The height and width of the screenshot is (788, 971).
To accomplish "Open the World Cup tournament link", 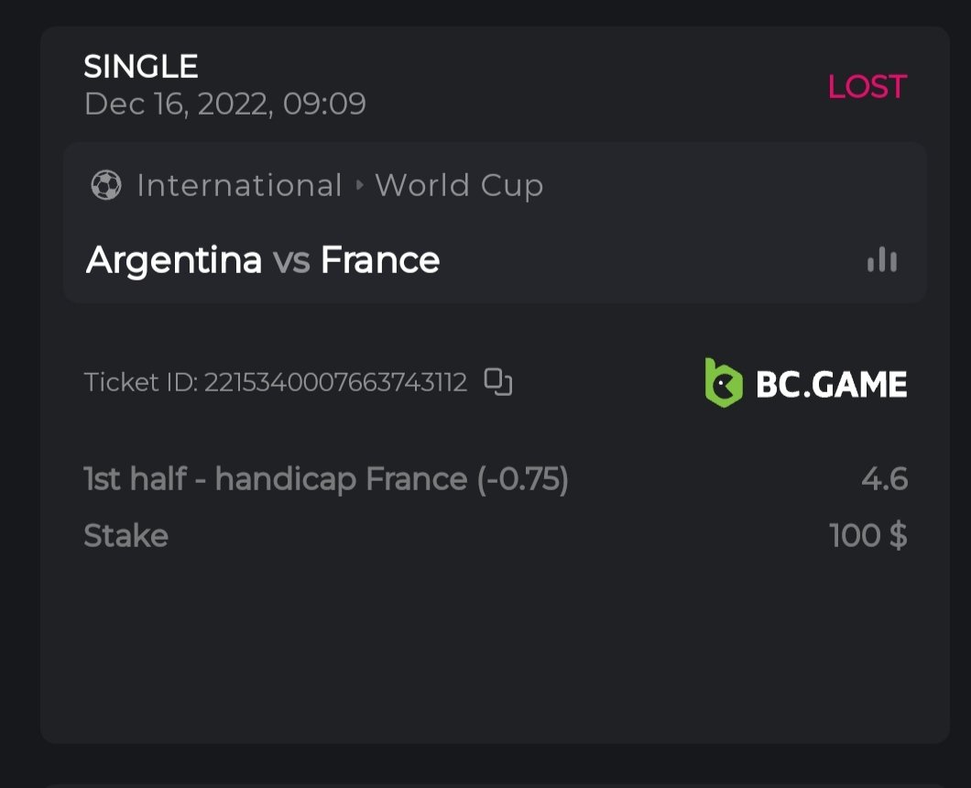I will [459, 186].
